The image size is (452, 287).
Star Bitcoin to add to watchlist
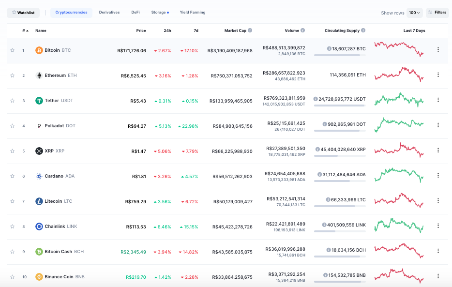click(13, 50)
